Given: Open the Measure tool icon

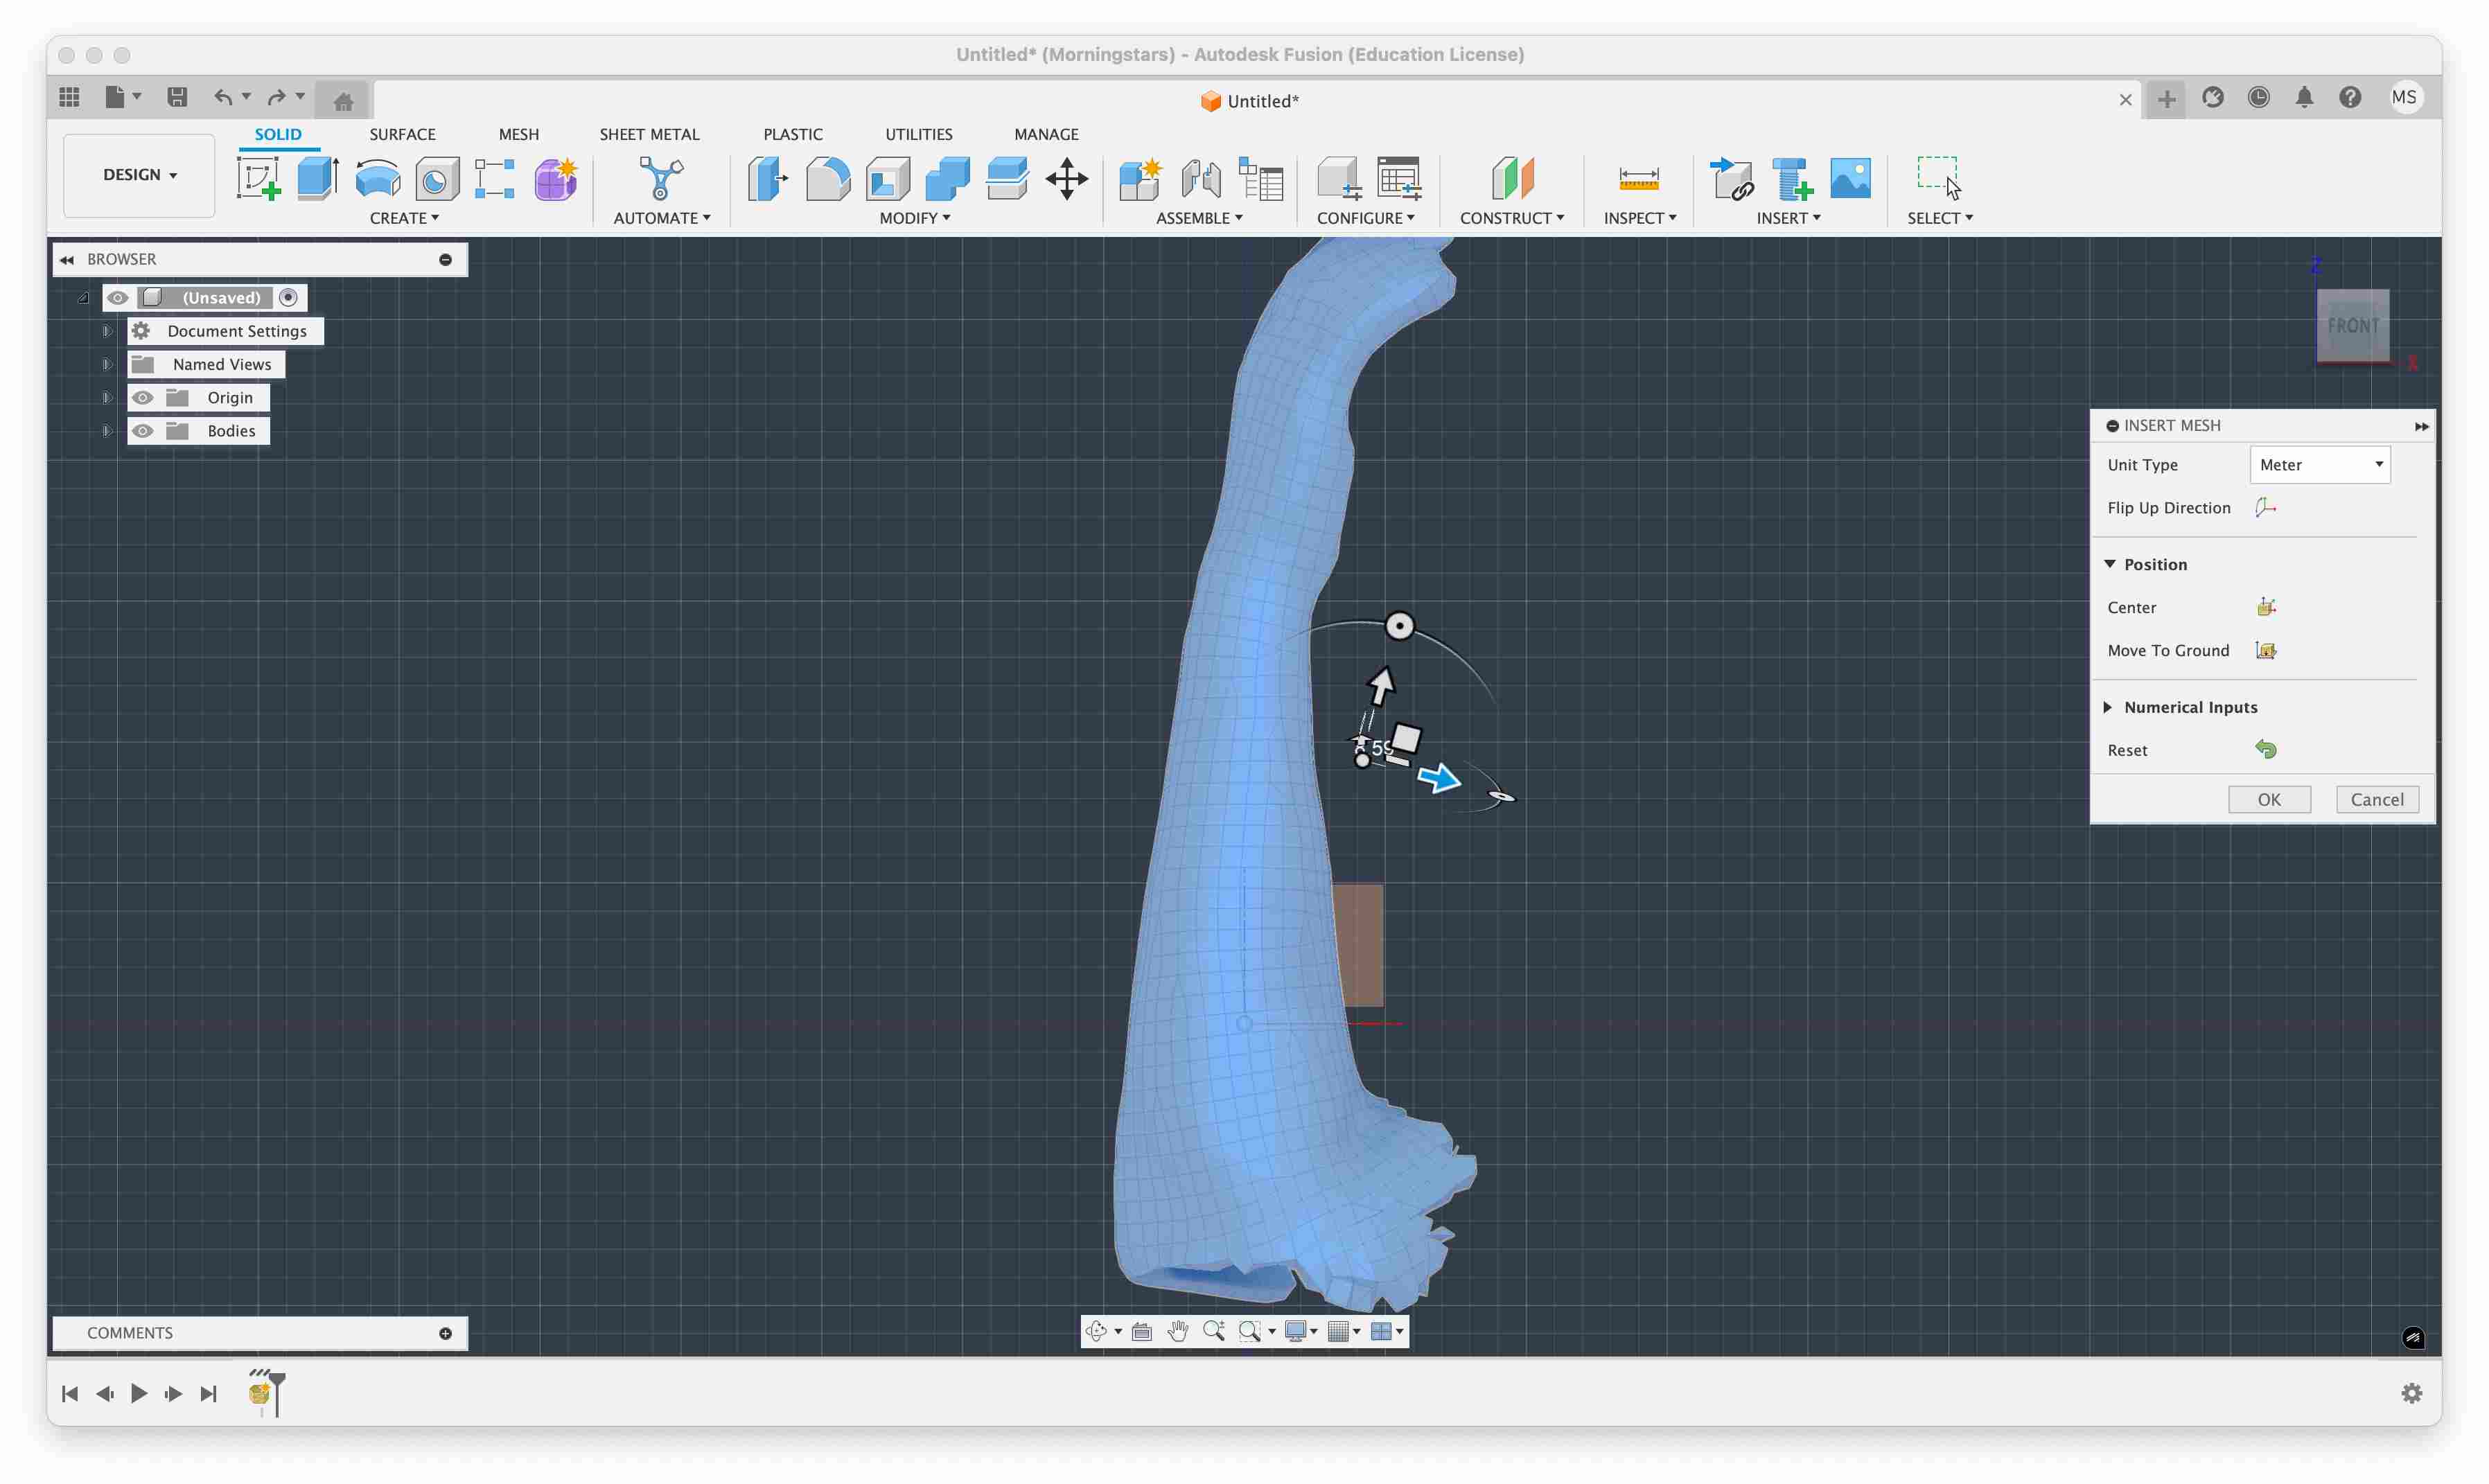Looking at the screenshot, I should 1639,179.
